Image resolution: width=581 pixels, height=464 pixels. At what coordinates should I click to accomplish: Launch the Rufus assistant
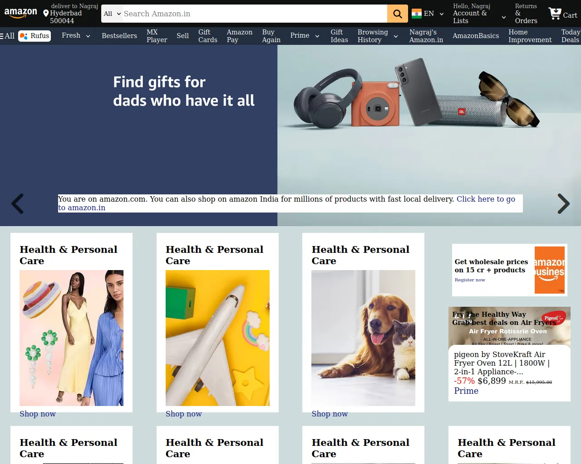coord(34,36)
